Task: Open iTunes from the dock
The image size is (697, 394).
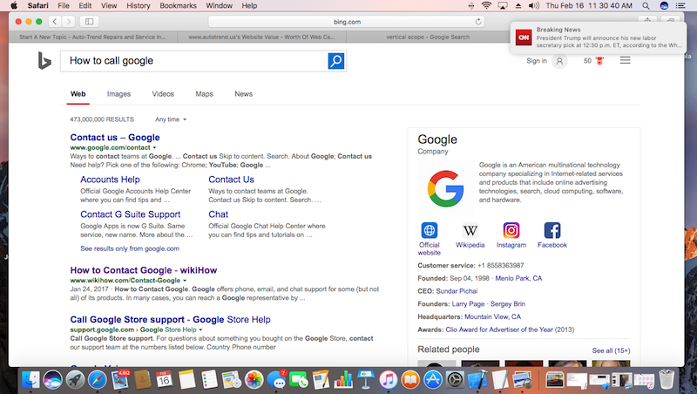Action: point(388,380)
